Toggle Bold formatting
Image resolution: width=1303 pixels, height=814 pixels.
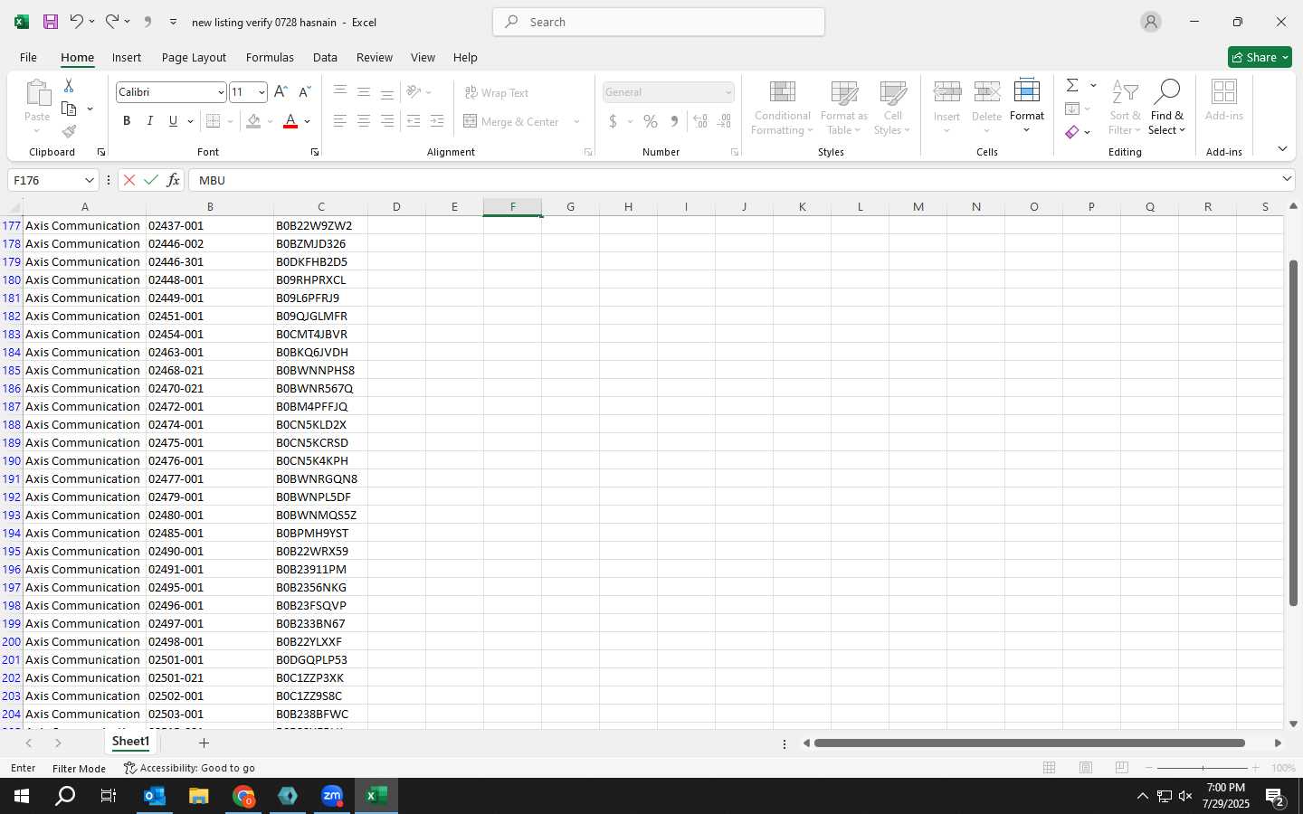127,121
